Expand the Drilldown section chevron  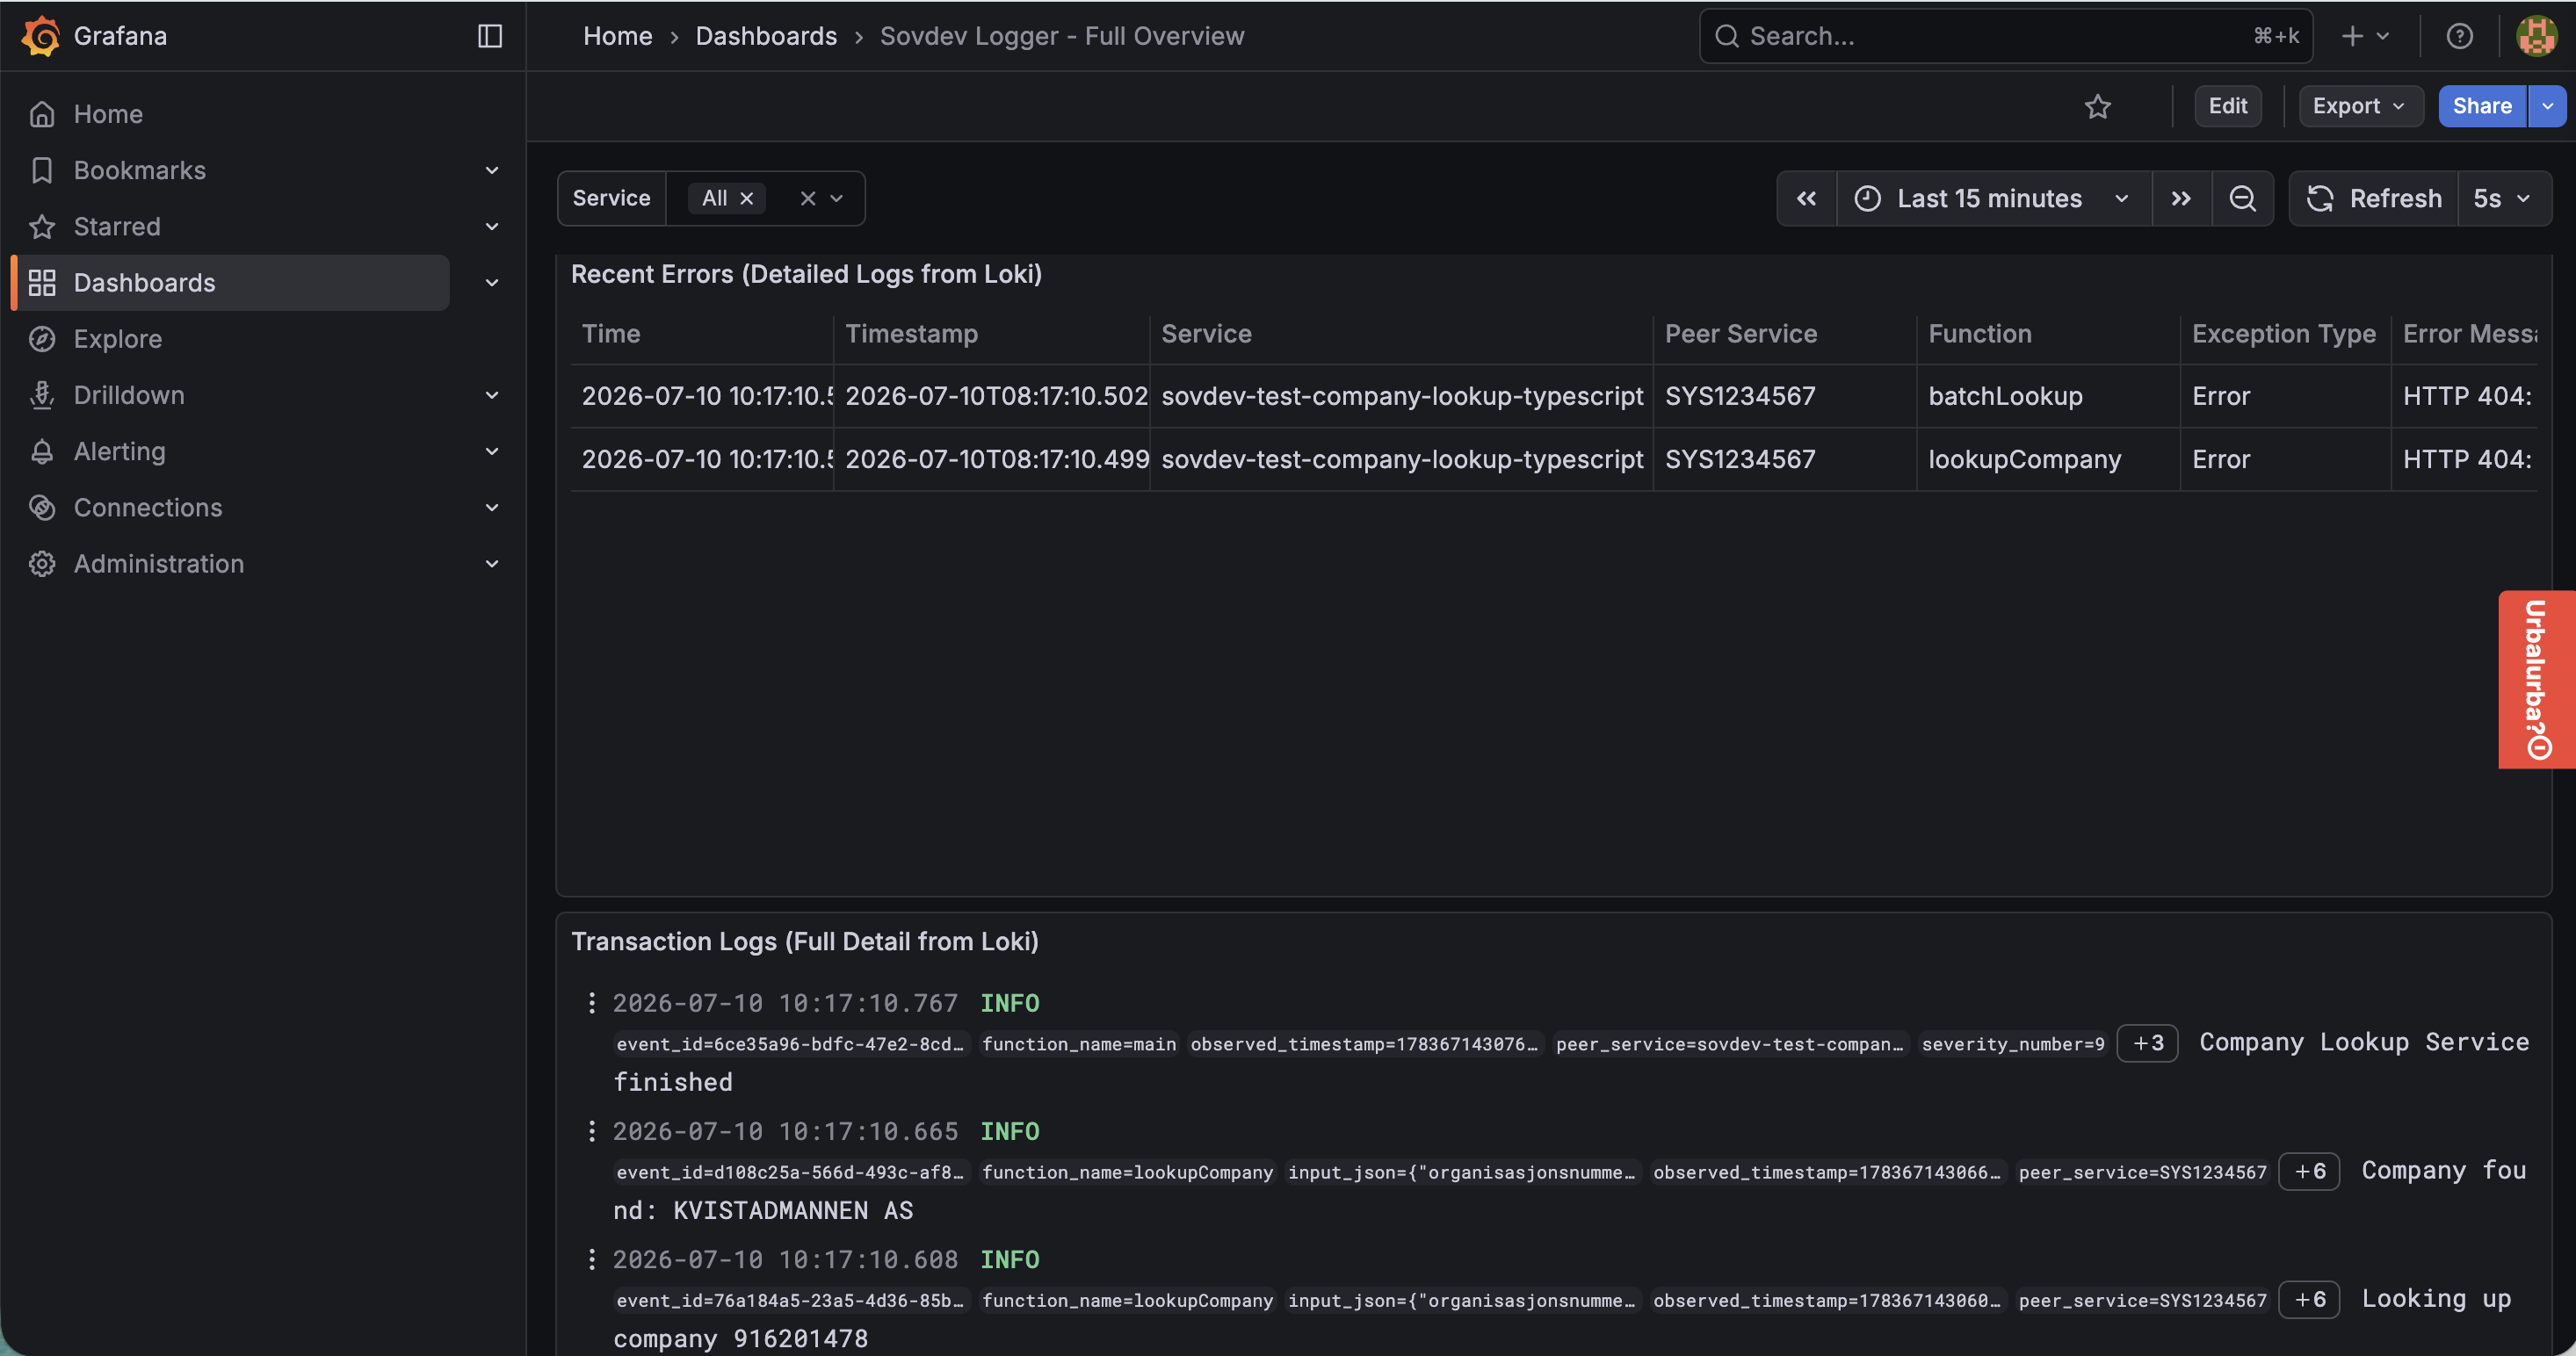pos(492,394)
